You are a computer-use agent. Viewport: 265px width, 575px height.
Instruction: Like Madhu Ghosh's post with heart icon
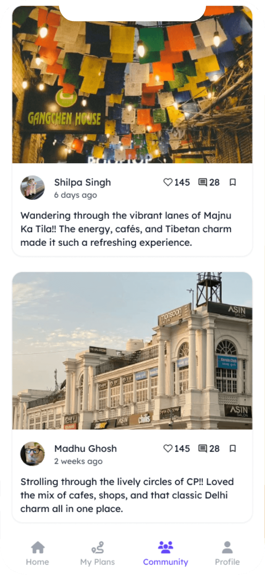pyautogui.click(x=168, y=448)
